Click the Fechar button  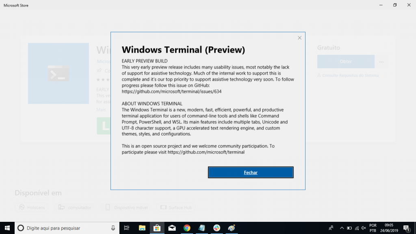[251, 172]
